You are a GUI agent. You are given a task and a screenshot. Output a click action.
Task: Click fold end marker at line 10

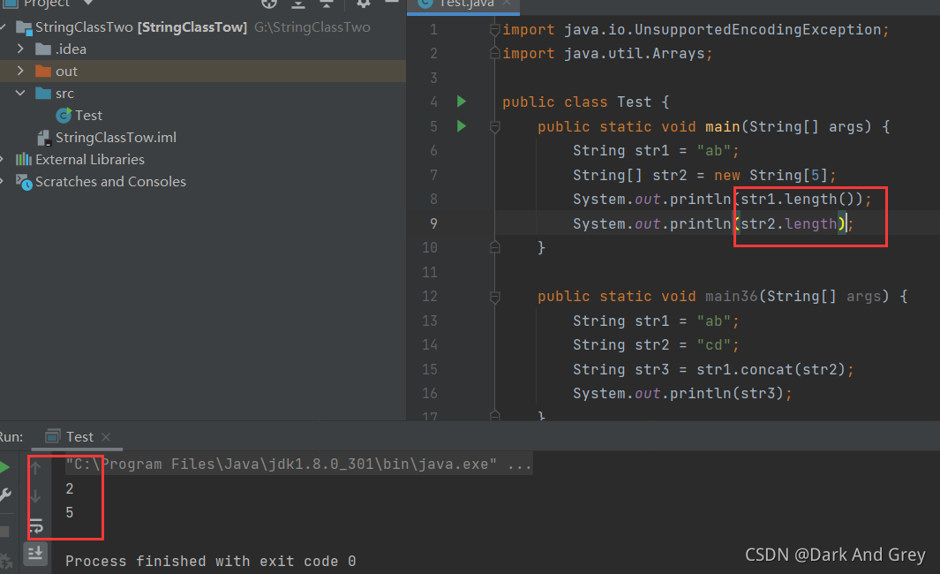click(x=494, y=247)
